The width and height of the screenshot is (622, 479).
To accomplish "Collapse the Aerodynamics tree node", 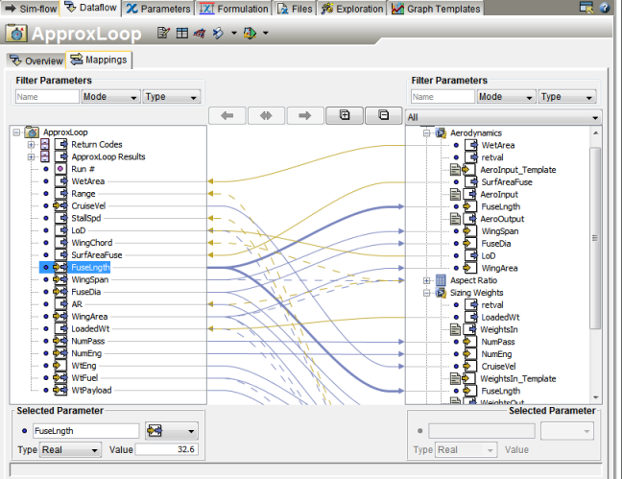I will click(x=428, y=132).
